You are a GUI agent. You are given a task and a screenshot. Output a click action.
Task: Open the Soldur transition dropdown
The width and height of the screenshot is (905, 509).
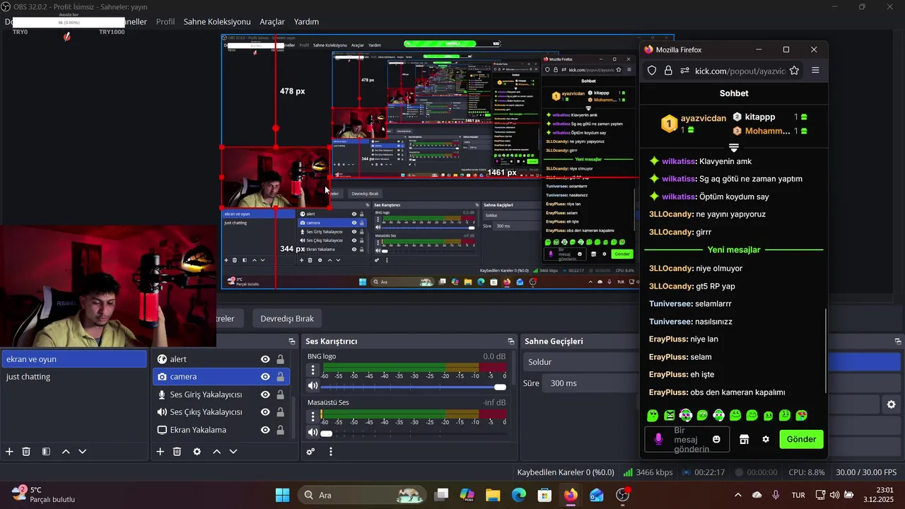pos(580,362)
